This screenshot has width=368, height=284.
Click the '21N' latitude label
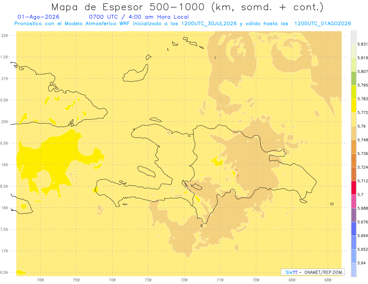coord(5,79)
